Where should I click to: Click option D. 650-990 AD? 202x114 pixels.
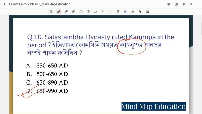(x=47, y=91)
